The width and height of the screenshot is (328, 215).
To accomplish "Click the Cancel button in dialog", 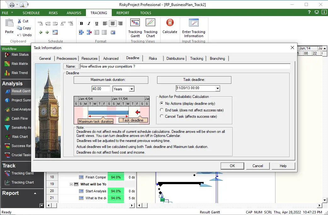I will coord(257,166).
